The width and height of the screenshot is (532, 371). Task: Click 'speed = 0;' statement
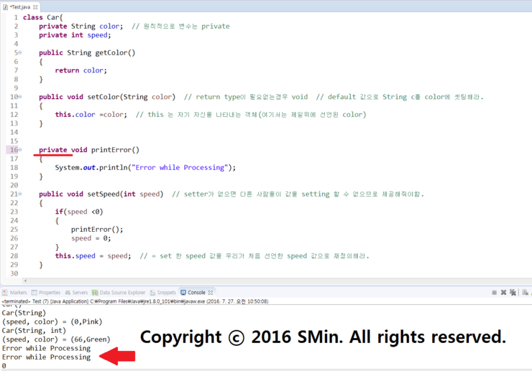(91, 238)
